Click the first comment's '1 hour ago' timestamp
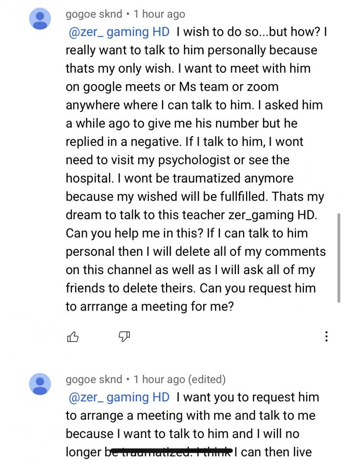Viewport: 343px width, 460px height. [x=159, y=14]
